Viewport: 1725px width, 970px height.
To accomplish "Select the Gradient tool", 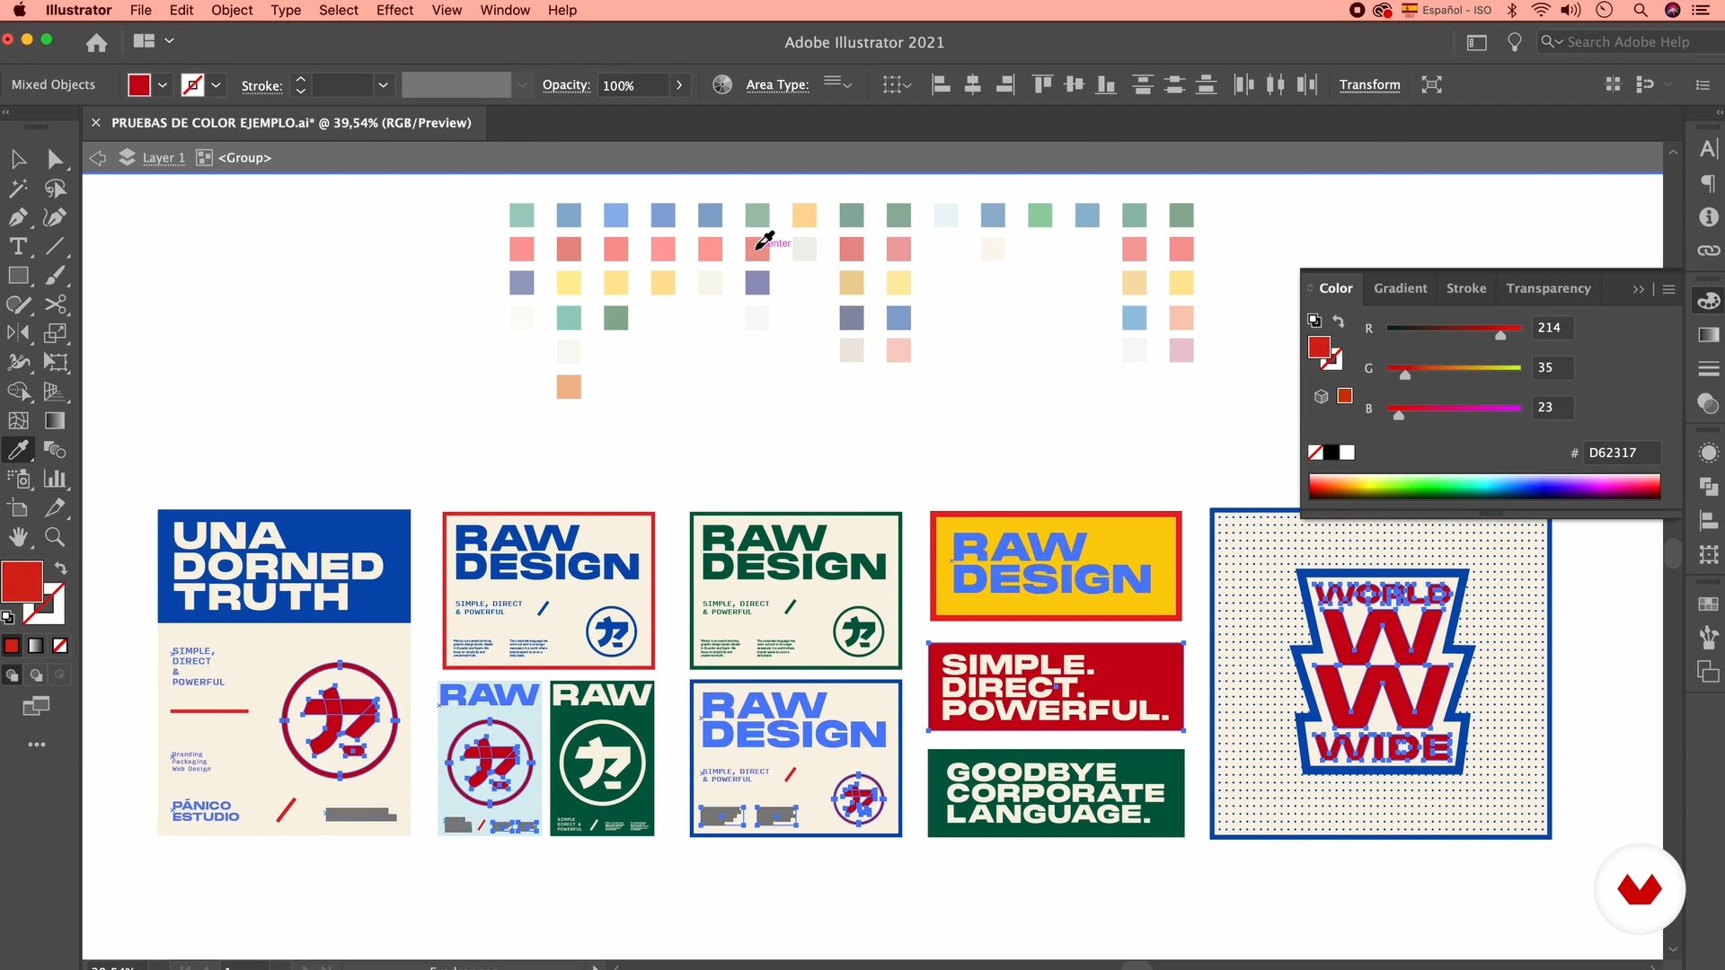I will pyautogui.click(x=55, y=420).
